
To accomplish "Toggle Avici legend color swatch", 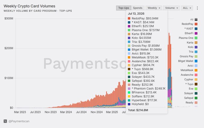I will click(x=196, y=66).
